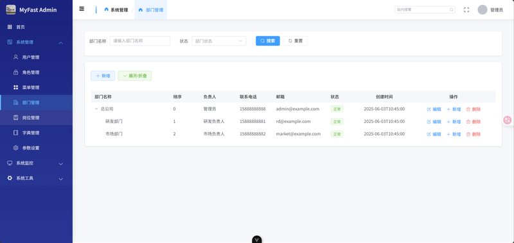
Task: Toggle the 展开/折叠 button
Action: pos(135,76)
